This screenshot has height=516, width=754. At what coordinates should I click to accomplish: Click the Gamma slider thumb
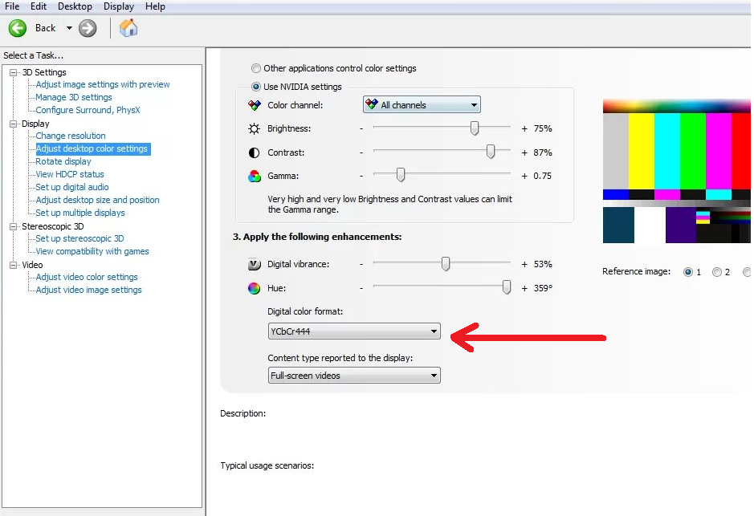coord(401,175)
